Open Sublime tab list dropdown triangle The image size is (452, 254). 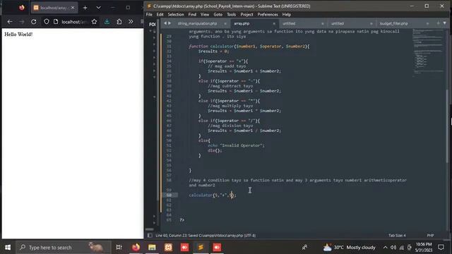pos(444,23)
